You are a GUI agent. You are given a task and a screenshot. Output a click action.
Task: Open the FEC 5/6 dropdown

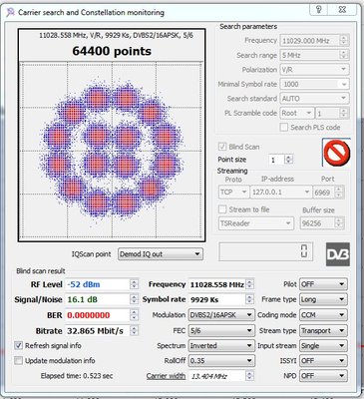(221, 330)
